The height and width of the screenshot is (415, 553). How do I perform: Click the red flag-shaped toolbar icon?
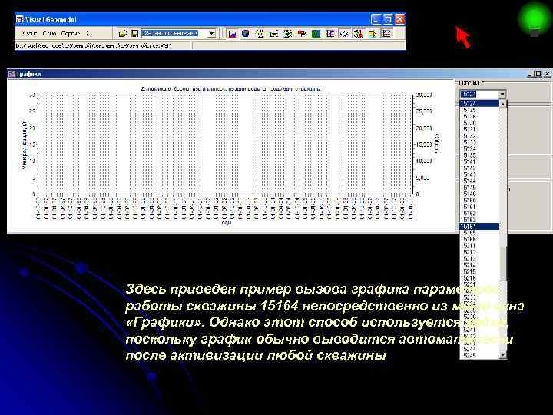point(302,34)
